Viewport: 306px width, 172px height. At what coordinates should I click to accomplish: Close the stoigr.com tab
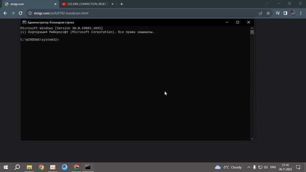pyautogui.click(x=55, y=4)
